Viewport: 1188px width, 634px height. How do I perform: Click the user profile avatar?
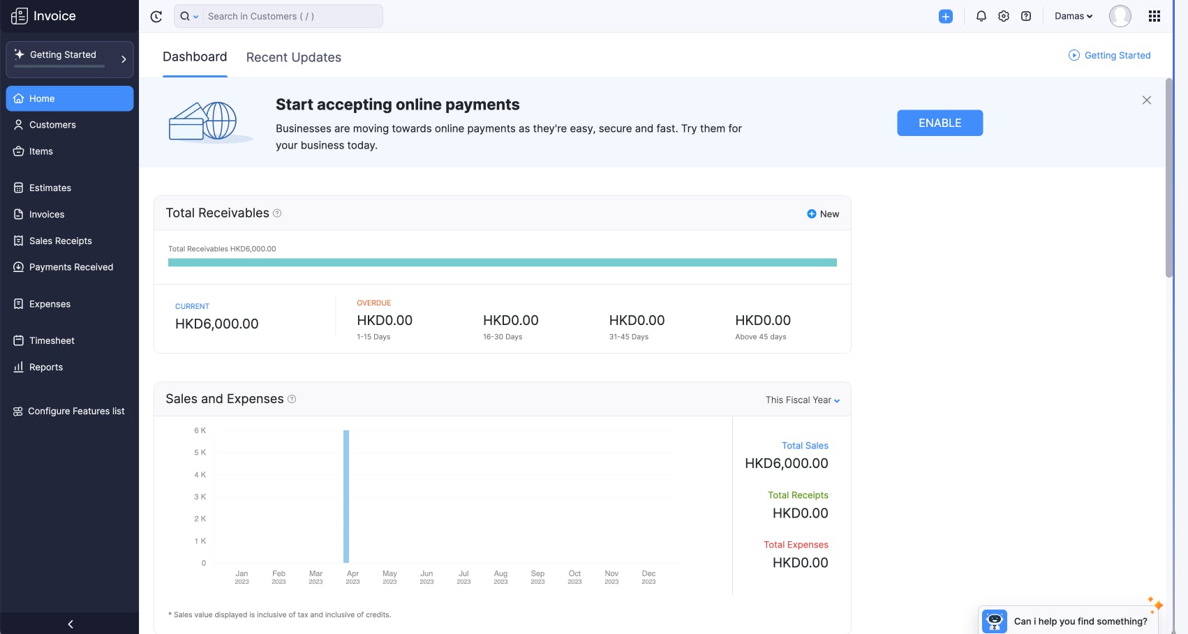(1120, 16)
